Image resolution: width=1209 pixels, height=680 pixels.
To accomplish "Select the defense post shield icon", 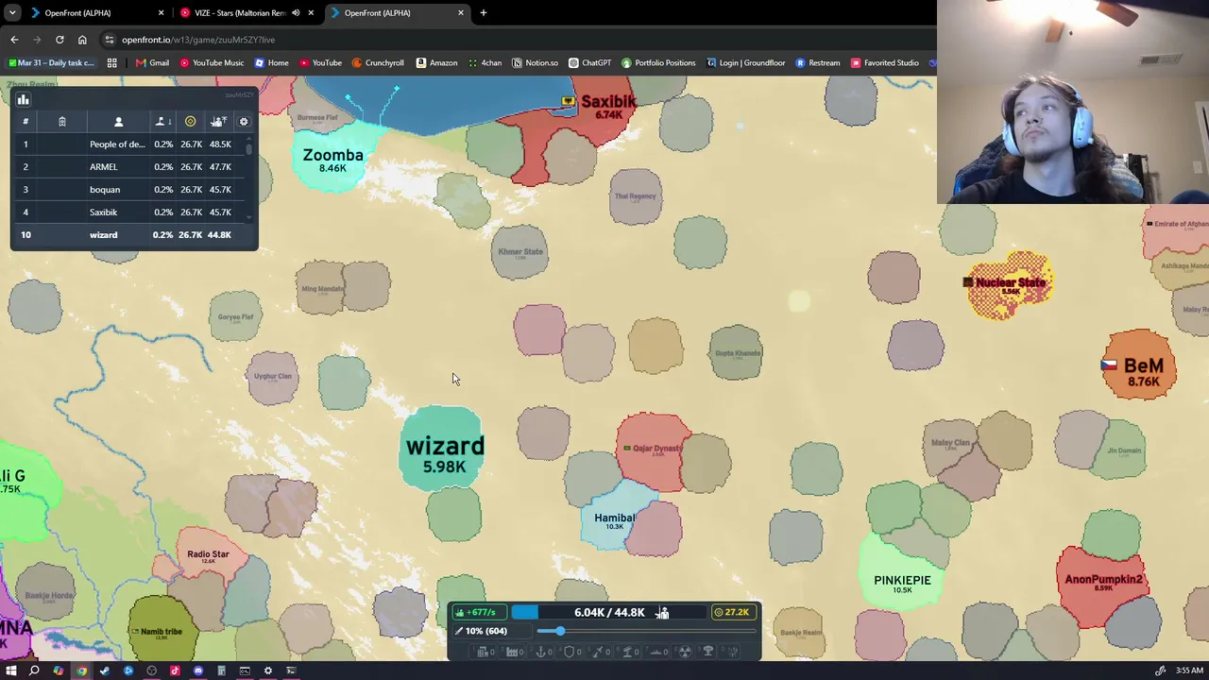I will click(570, 652).
